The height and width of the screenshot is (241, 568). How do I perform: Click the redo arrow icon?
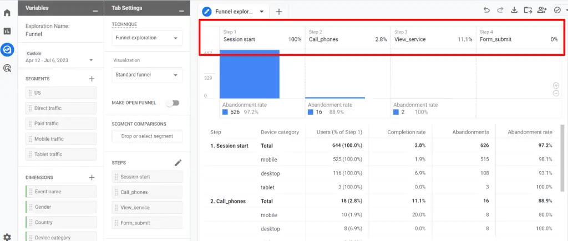coord(500,10)
